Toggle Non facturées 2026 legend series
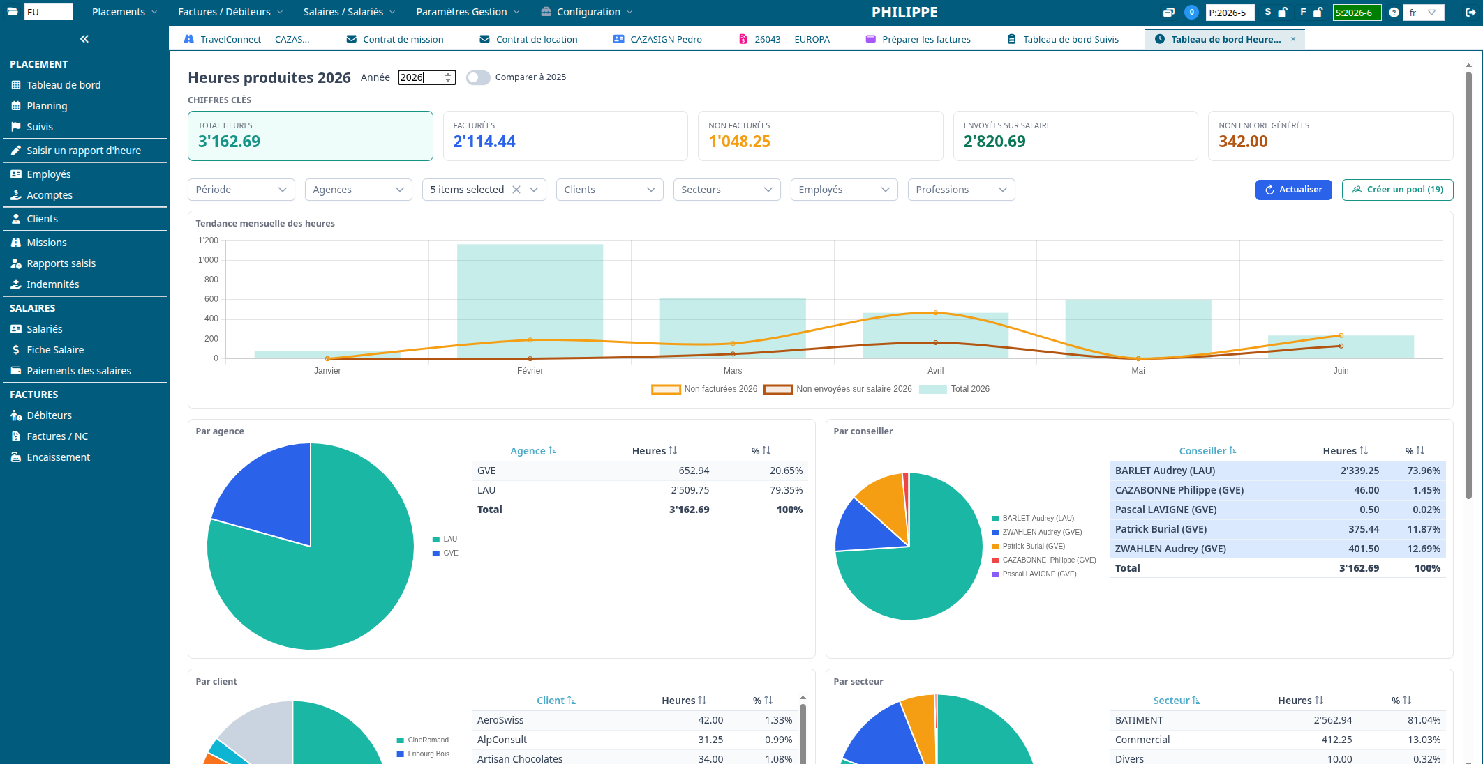1483x764 pixels. click(x=704, y=389)
